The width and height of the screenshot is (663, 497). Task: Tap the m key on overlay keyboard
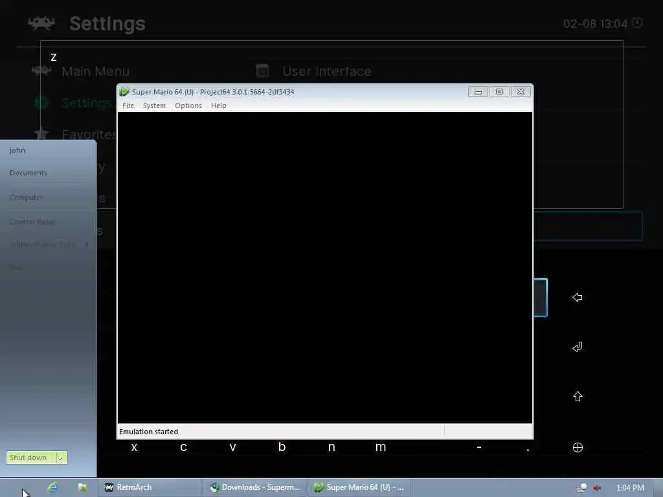pyautogui.click(x=381, y=447)
